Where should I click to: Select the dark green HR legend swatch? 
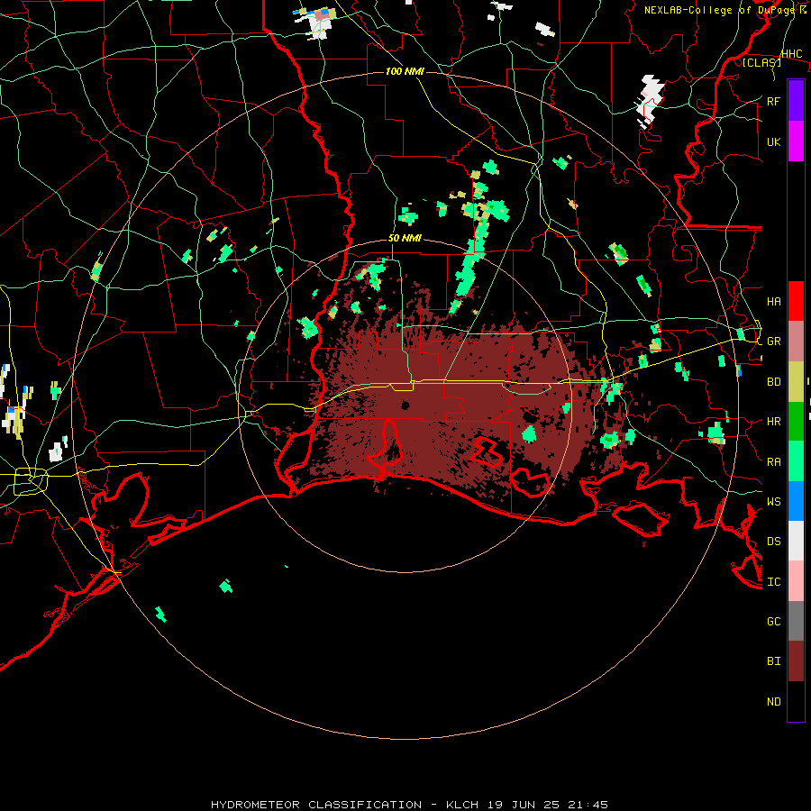[796, 421]
